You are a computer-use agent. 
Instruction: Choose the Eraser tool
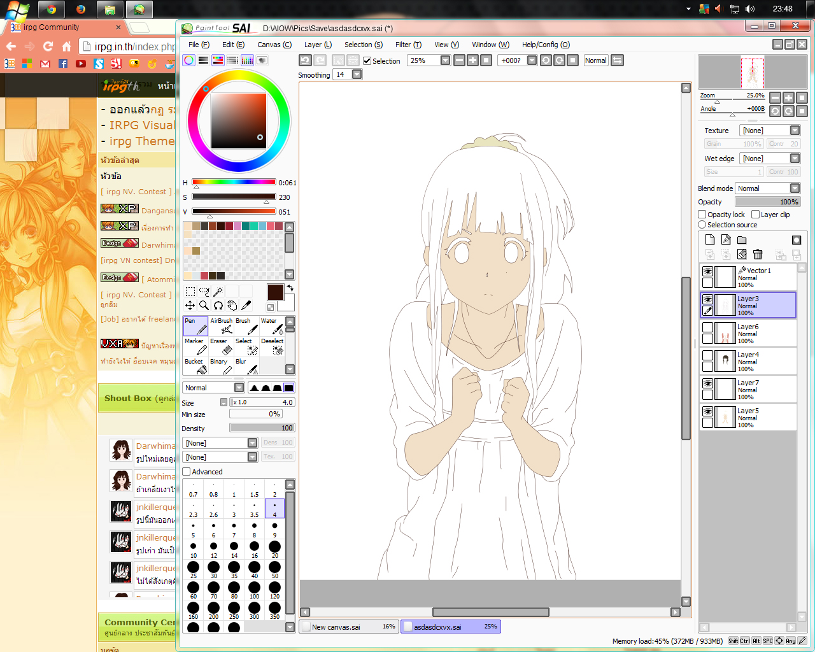click(x=221, y=346)
